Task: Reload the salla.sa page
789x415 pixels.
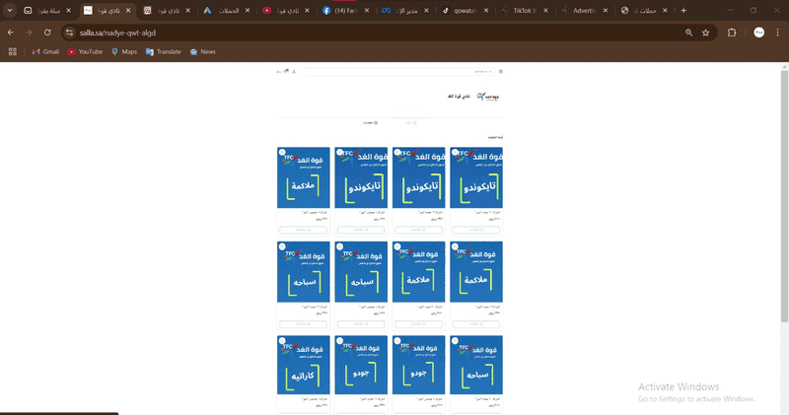Action: pos(47,33)
